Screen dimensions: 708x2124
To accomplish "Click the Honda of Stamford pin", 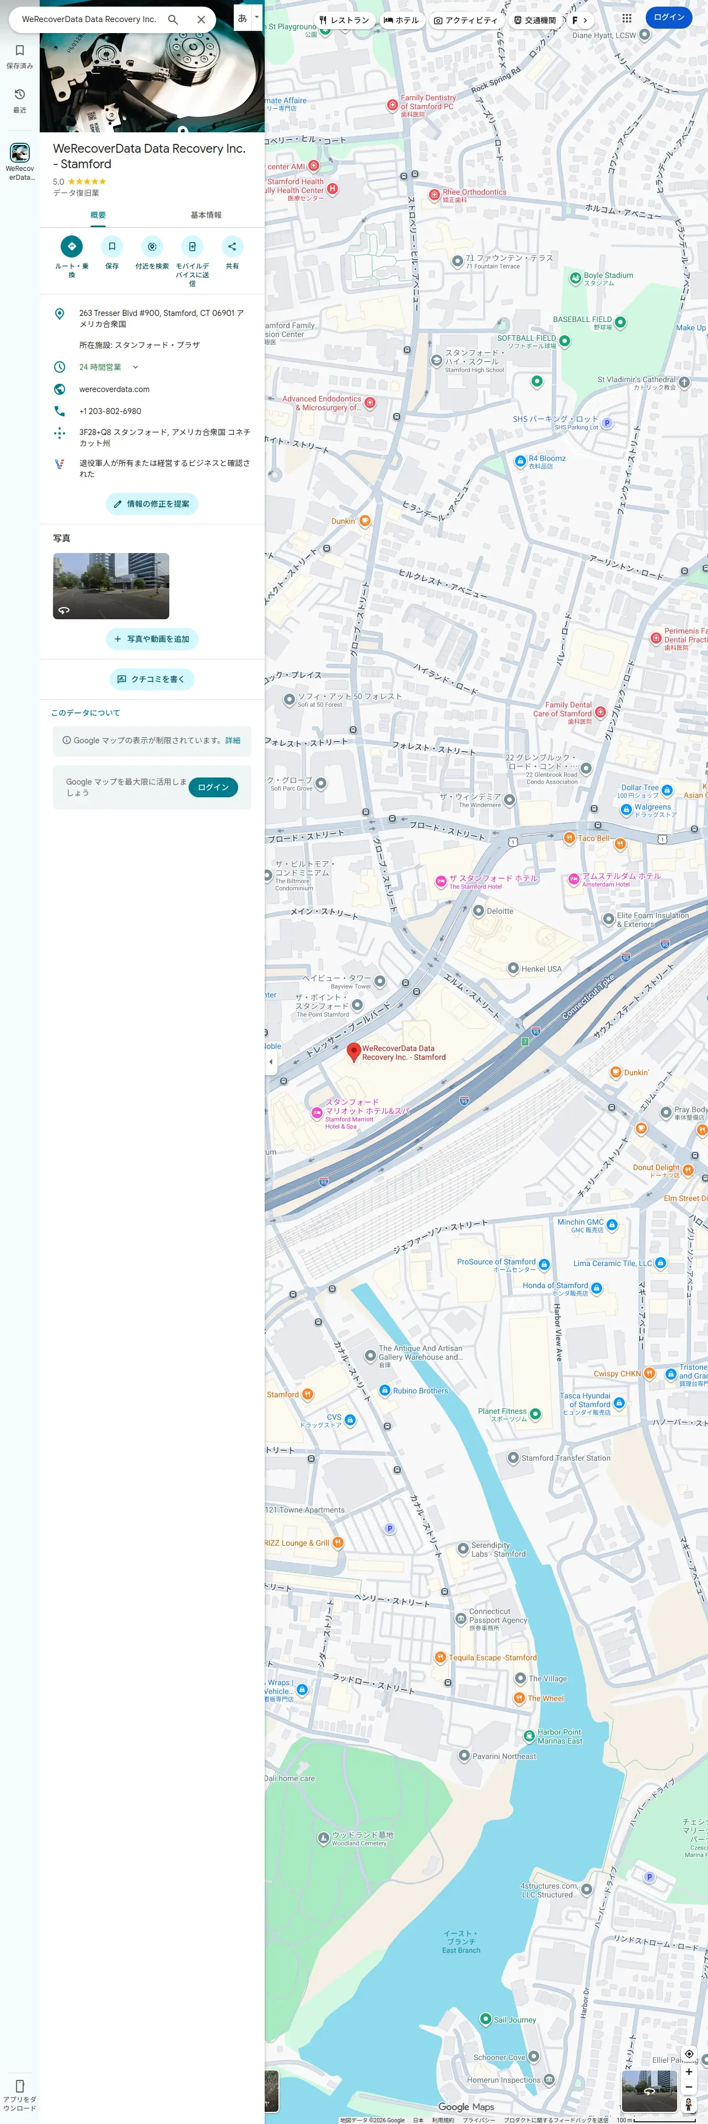I will [x=597, y=1288].
